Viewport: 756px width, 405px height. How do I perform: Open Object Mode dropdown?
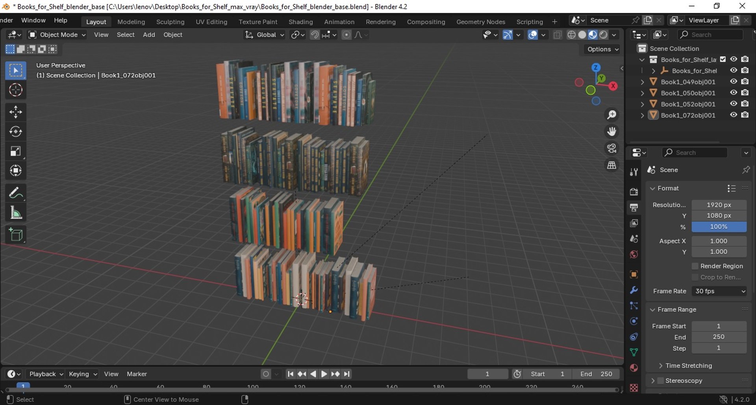coord(57,35)
